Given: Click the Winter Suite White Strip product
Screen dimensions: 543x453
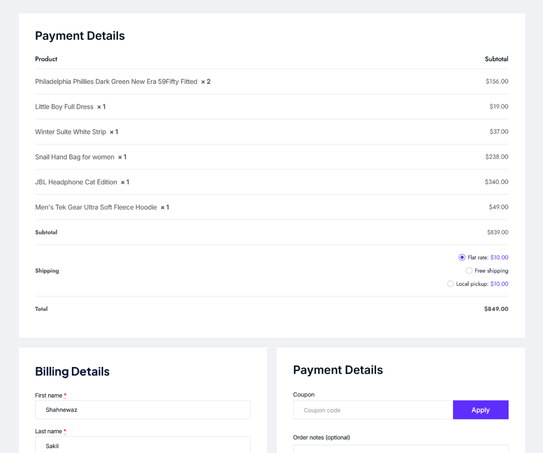Looking at the screenshot, I should [x=71, y=132].
